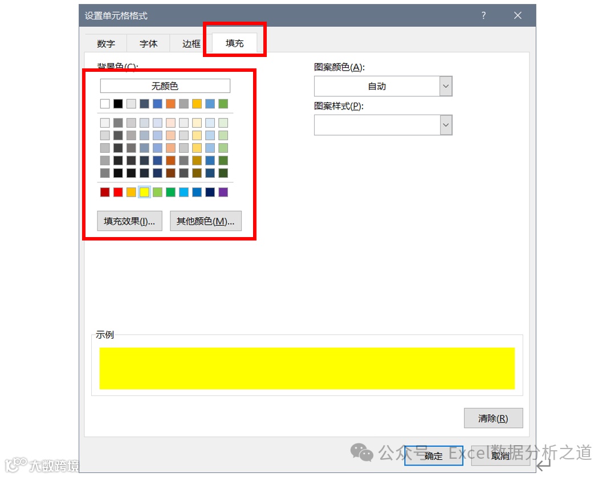
Task: Choose the darkest gold-brown shade swatch
Action: click(197, 173)
